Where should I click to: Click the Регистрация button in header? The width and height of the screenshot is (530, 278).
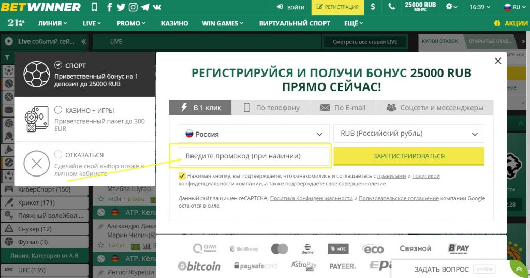(337, 7)
